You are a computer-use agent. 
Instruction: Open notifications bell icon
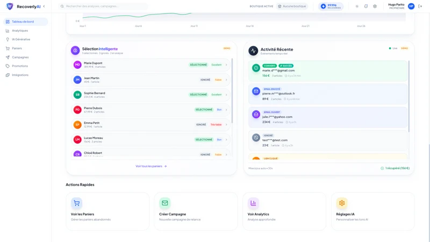point(366,6)
